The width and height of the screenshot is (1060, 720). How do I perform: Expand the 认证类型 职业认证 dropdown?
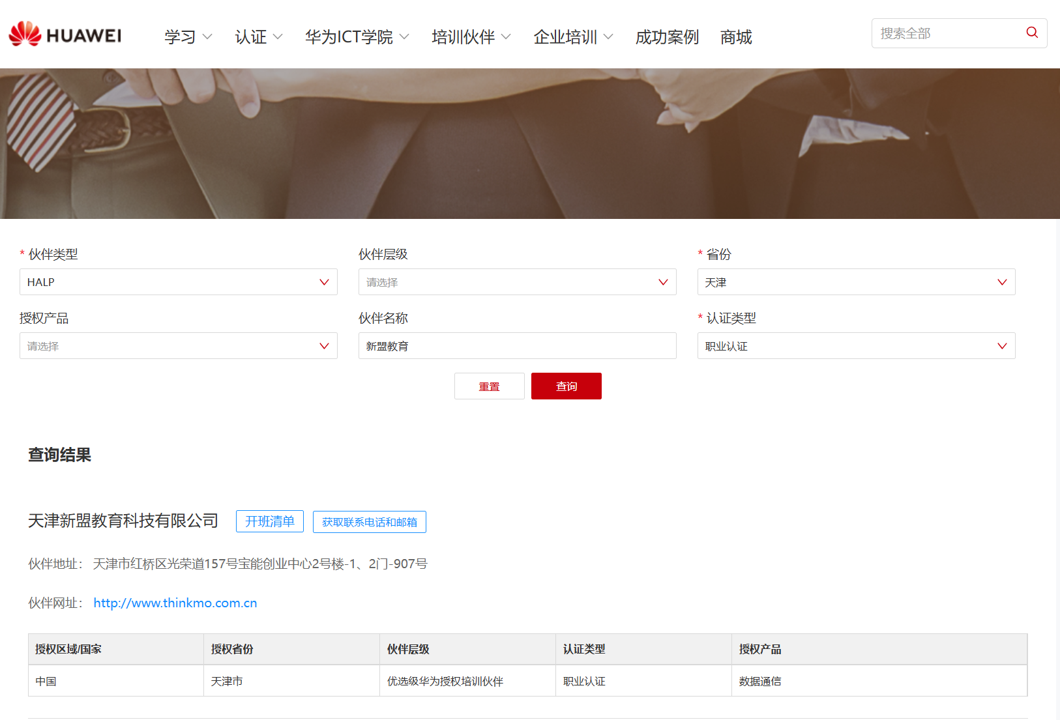point(857,346)
